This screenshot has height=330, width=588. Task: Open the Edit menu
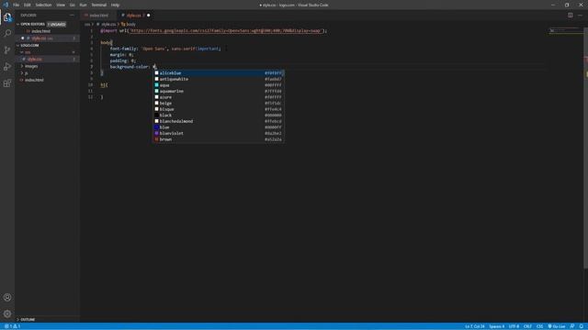pyautogui.click(x=28, y=5)
